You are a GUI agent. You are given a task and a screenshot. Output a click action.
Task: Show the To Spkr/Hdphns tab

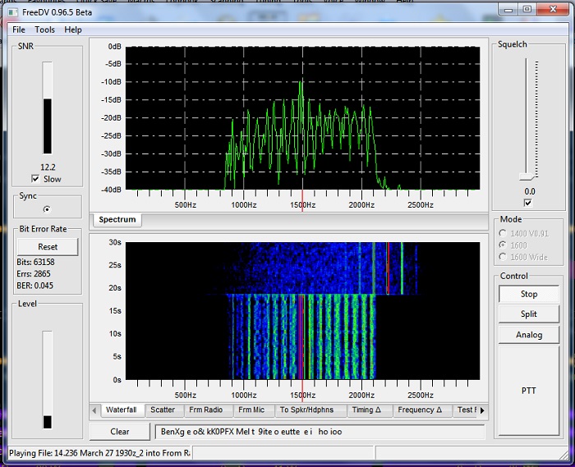307,410
